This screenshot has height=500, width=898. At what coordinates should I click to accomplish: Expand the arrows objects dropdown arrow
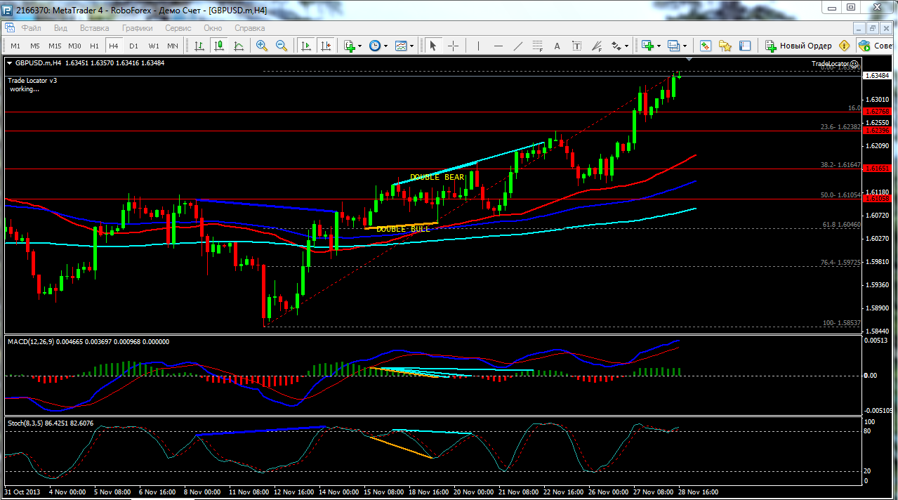click(x=627, y=46)
